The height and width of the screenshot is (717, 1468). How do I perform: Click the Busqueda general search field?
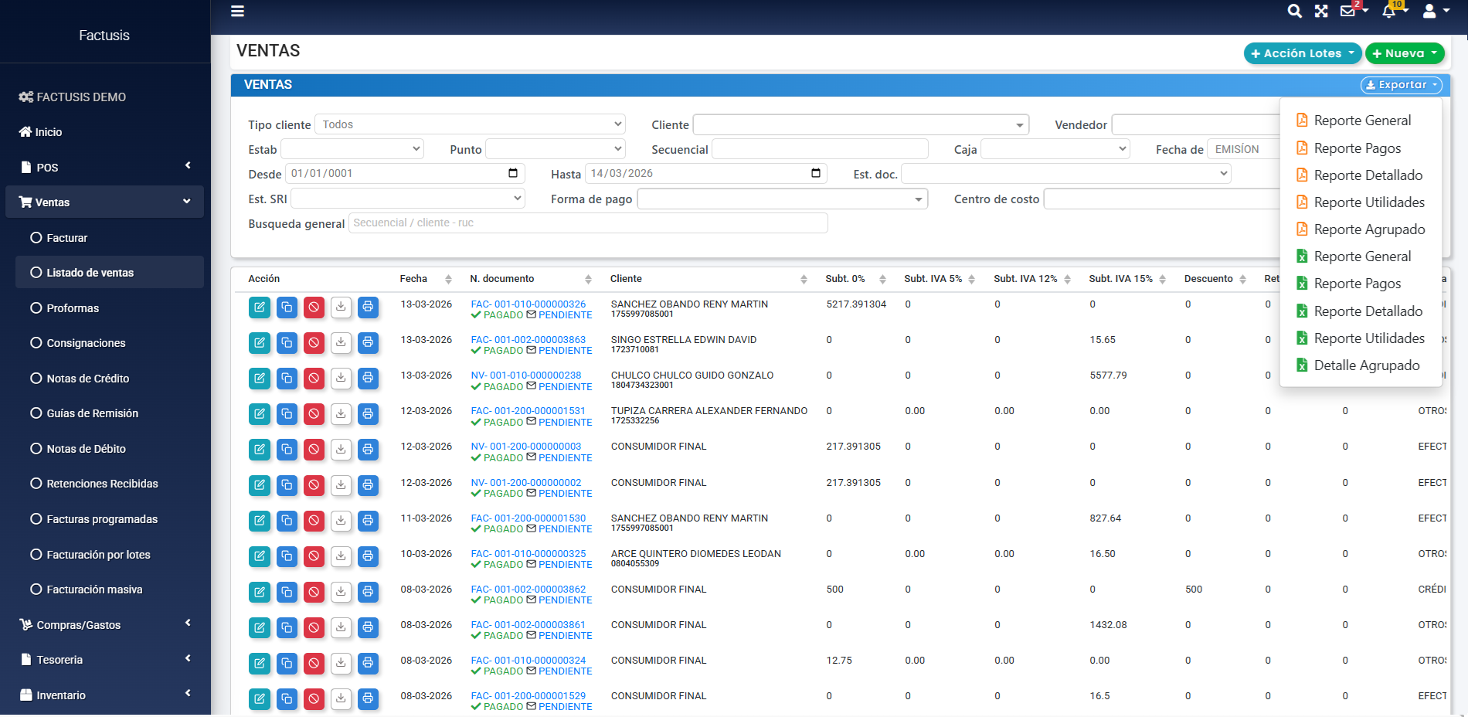[x=588, y=223]
